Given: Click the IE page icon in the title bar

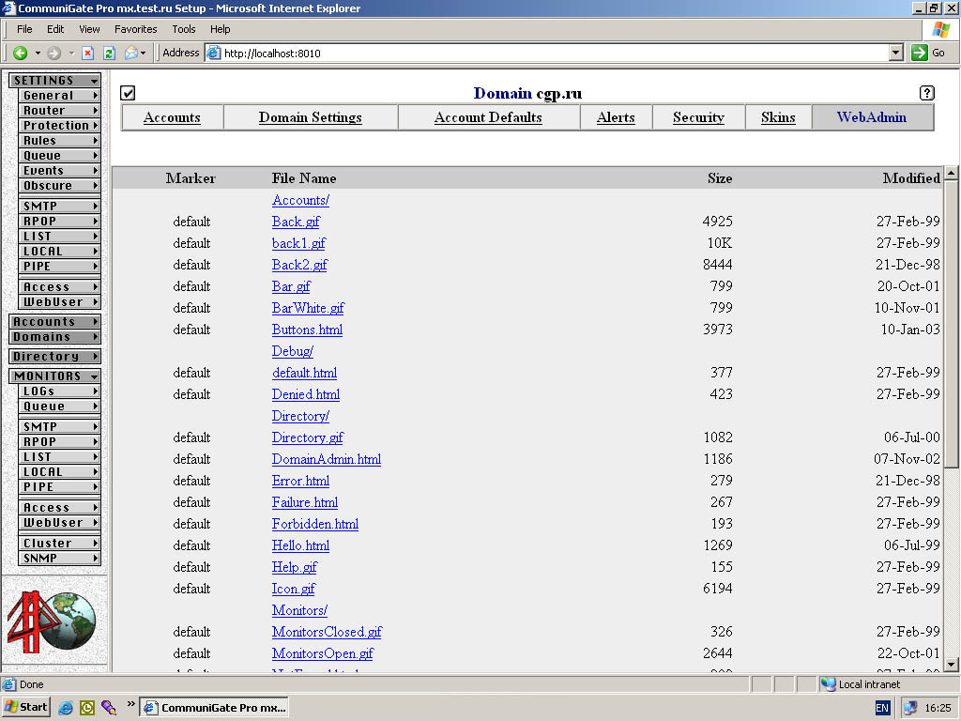Looking at the screenshot, I should pos(8,8).
